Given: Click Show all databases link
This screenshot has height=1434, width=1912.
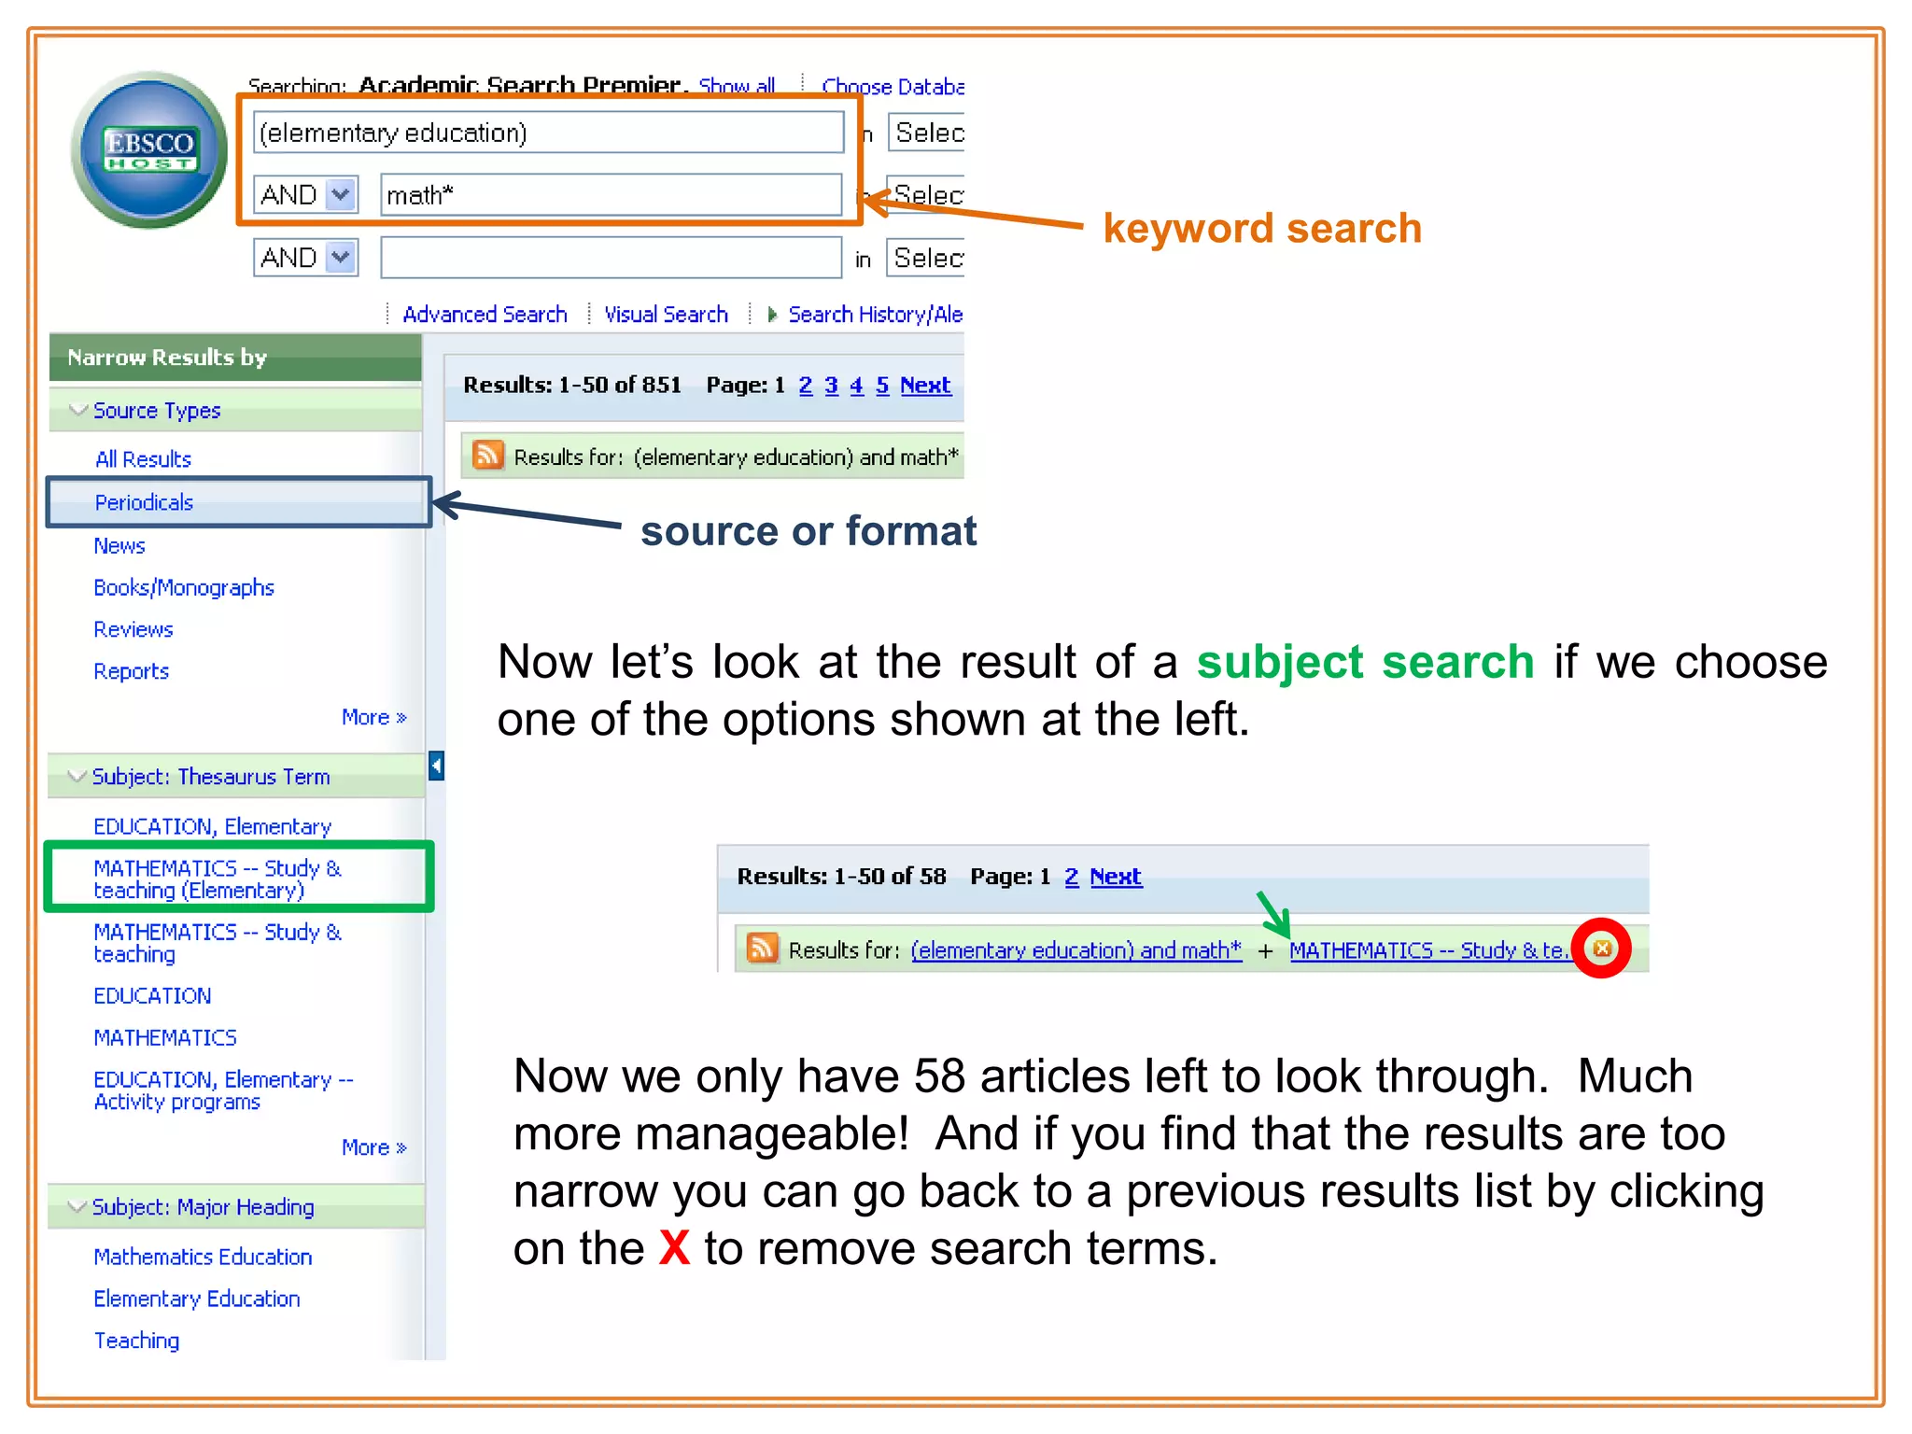Looking at the screenshot, I should [x=737, y=86].
